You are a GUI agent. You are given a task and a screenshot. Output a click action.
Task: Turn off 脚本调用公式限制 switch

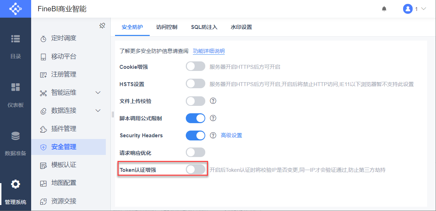195,118
